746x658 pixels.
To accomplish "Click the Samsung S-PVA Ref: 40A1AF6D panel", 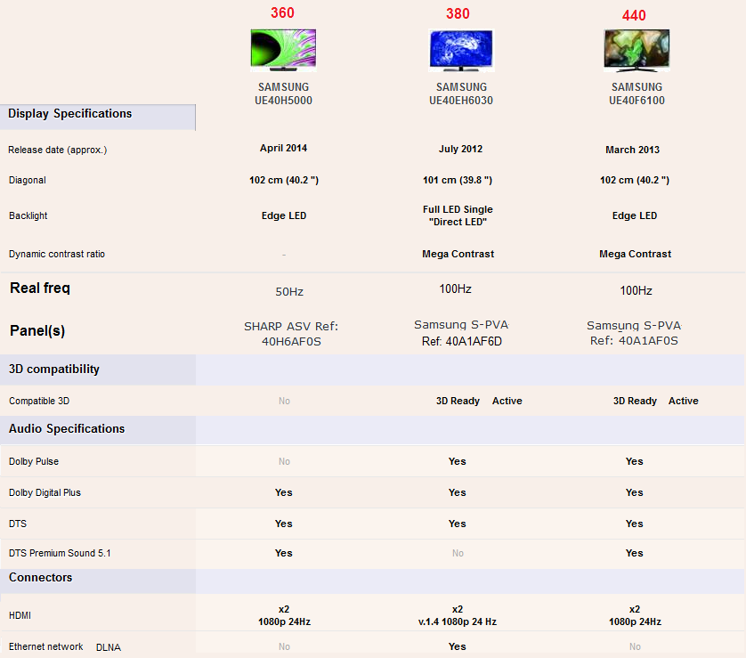I will click(461, 333).
